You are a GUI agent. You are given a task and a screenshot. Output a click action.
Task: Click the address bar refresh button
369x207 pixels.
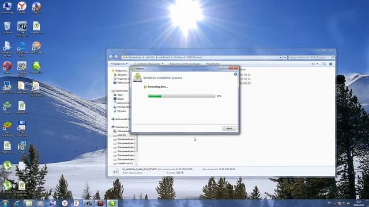coord(285,57)
